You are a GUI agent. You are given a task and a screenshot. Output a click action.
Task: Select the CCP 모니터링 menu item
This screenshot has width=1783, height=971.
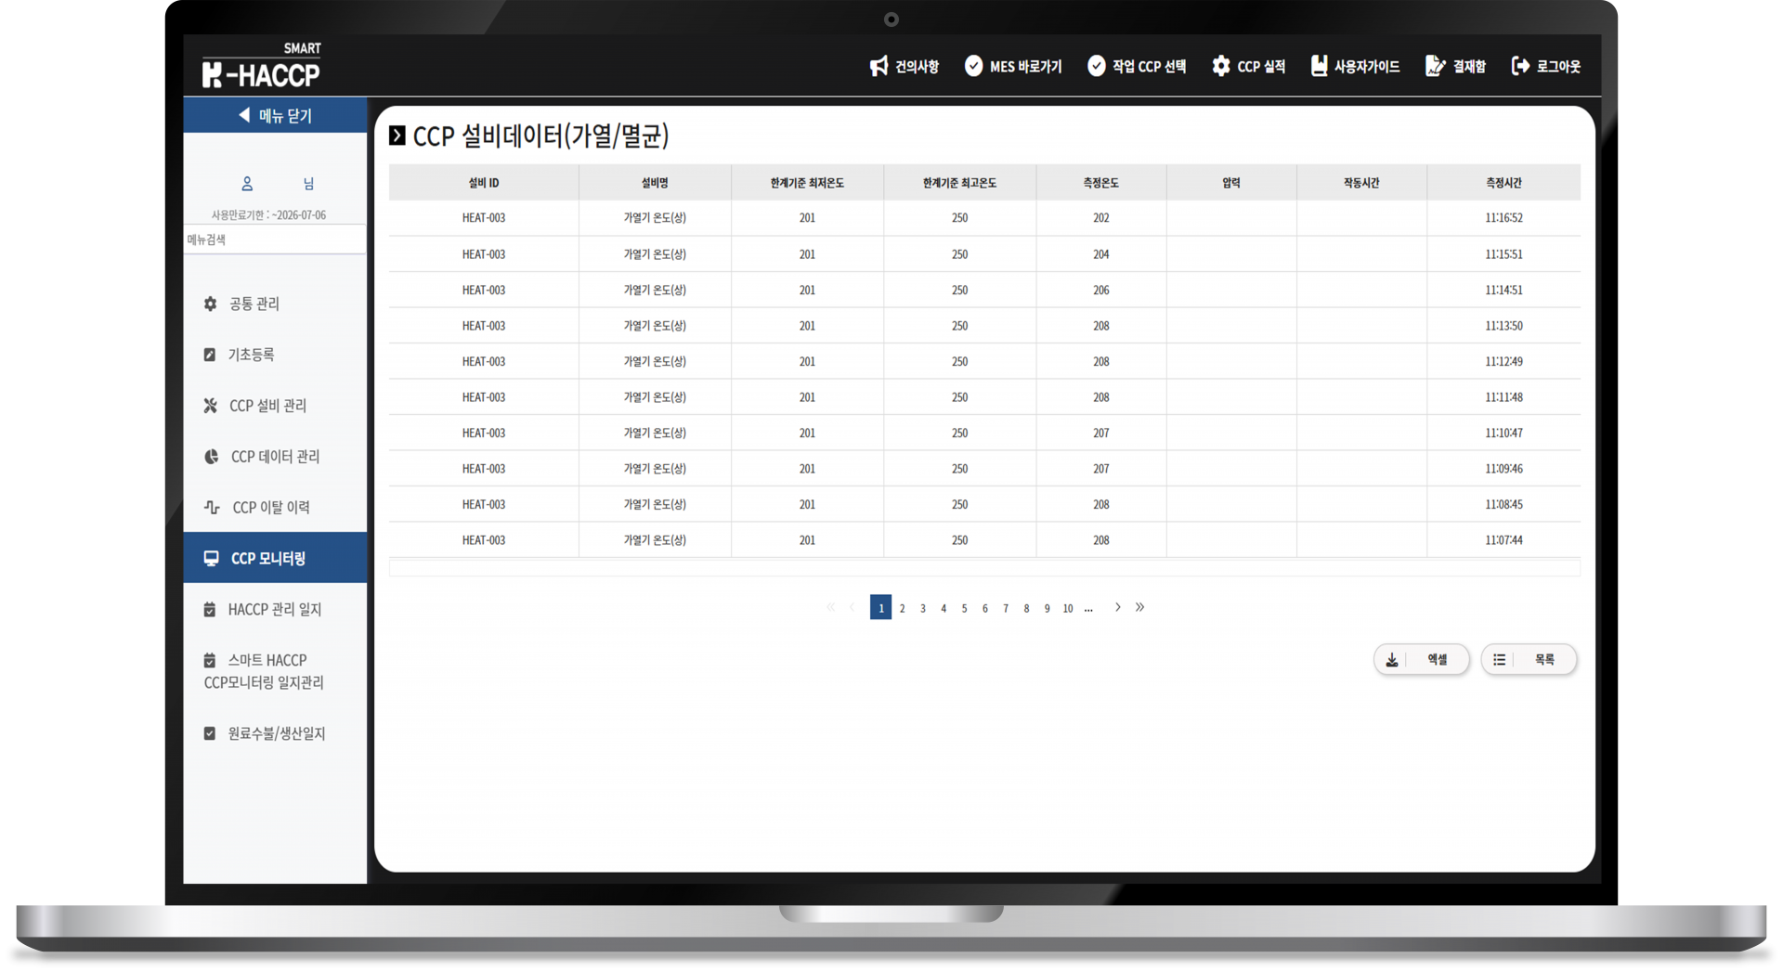pyautogui.click(x=275, y=558)
